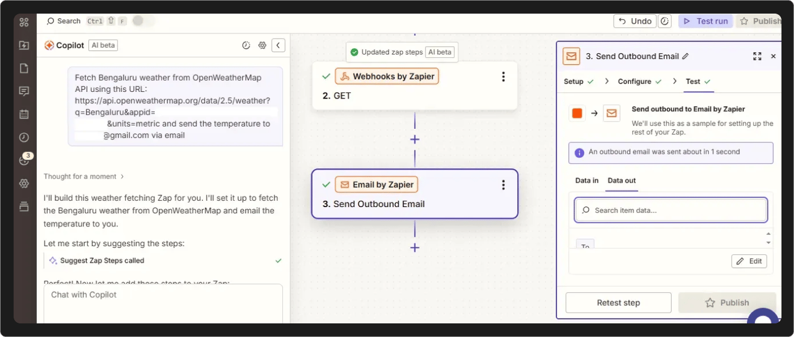Click the pencil icon to rename step title

point(686,56)
